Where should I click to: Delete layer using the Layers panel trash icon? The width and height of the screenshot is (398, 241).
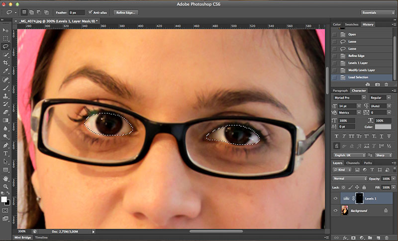pyautogui.click(x=392, y=238)
